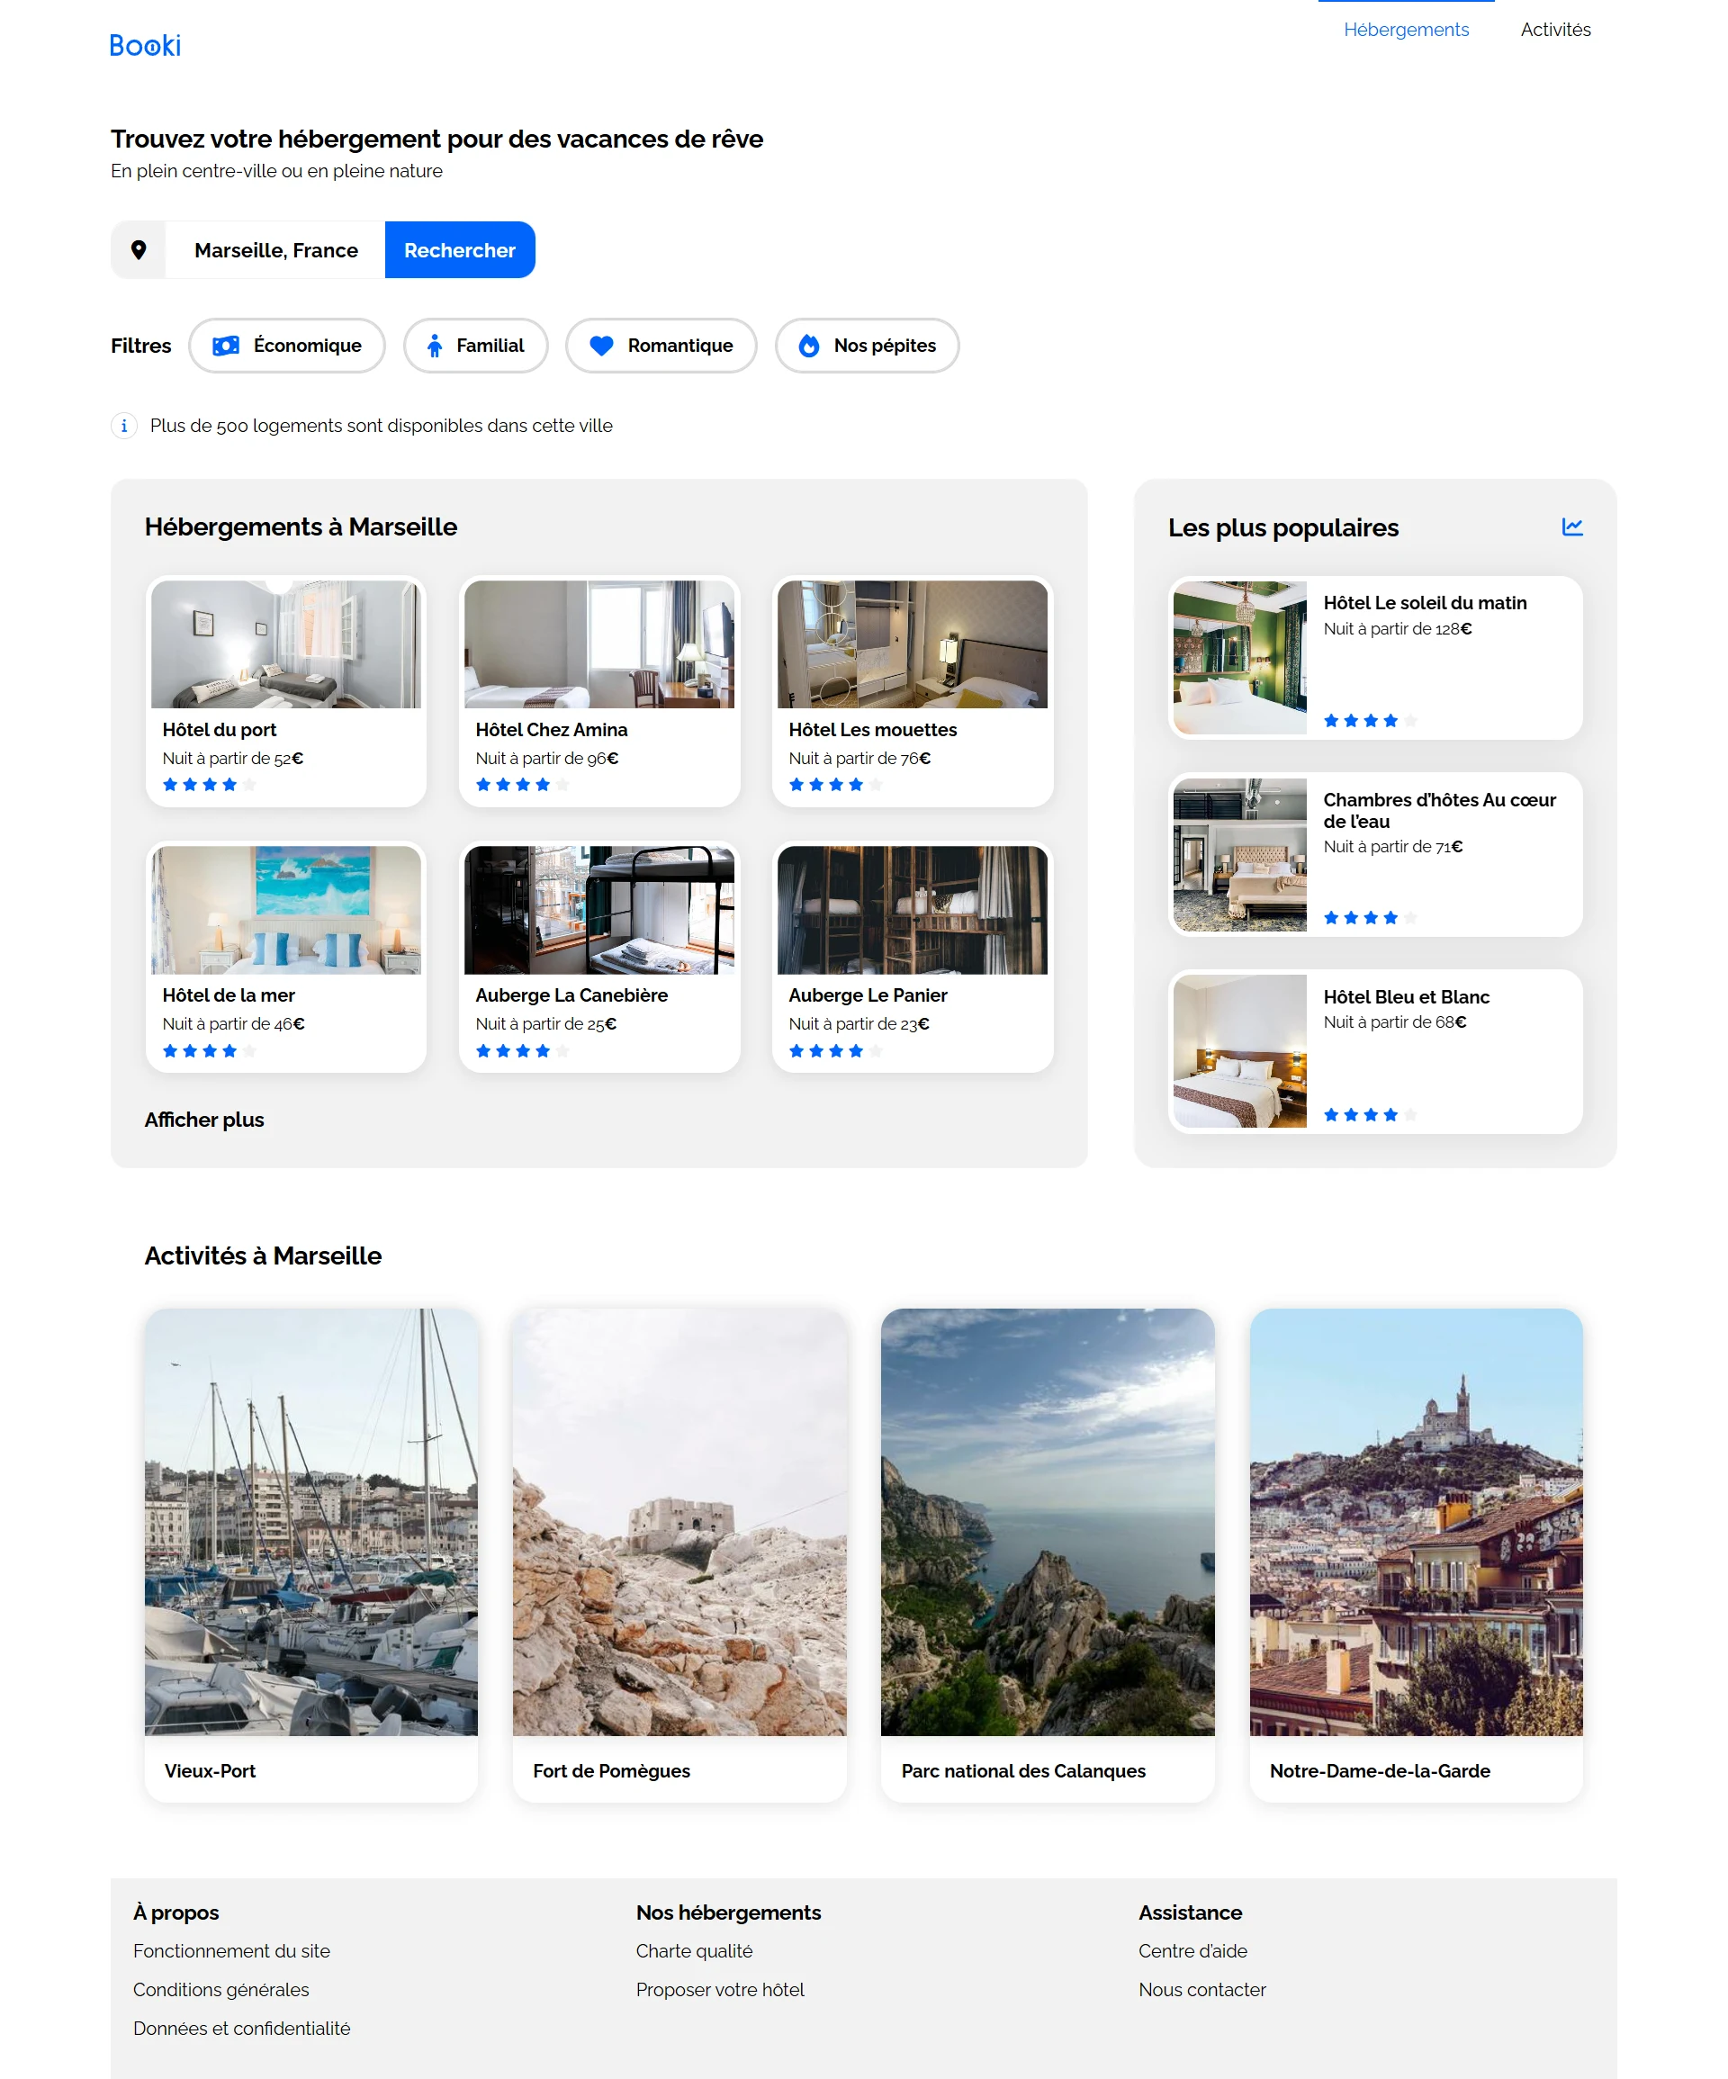Click the Fort de Pomègues caption
The width and height of the screenshot is (1728, 2079).
(611, 1771)
